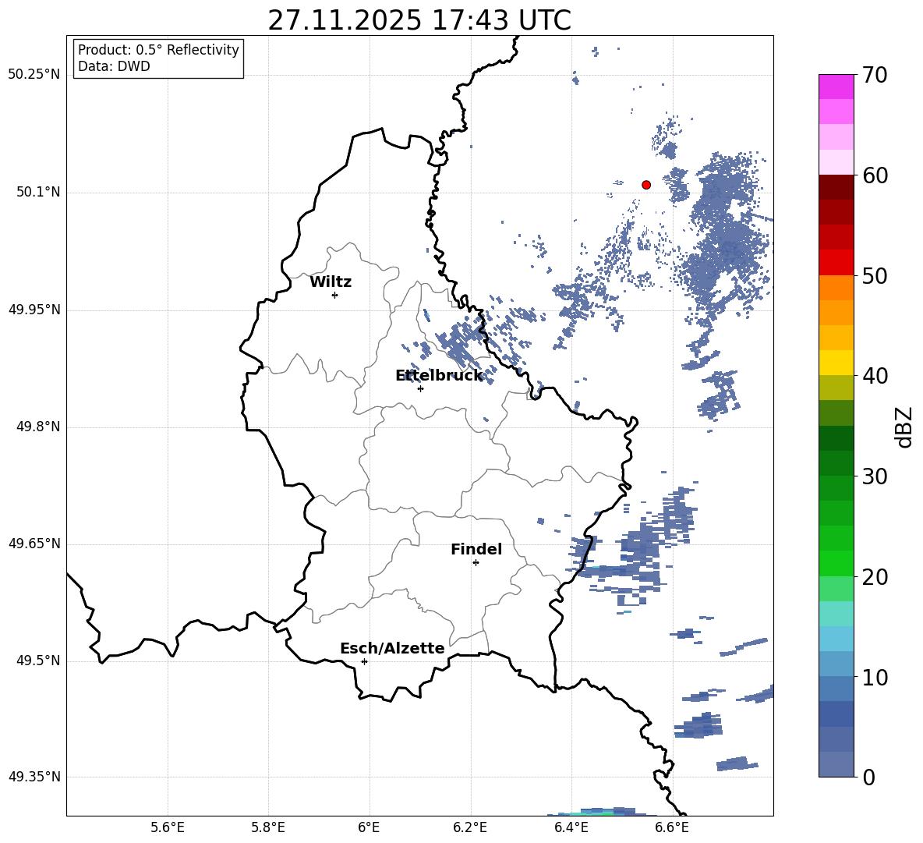Click the longitude label 6.4°E
This screenshot has width=923, height=843.
(571, 828)
